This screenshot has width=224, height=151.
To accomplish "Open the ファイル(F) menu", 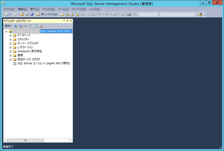I will pos(9,9).
